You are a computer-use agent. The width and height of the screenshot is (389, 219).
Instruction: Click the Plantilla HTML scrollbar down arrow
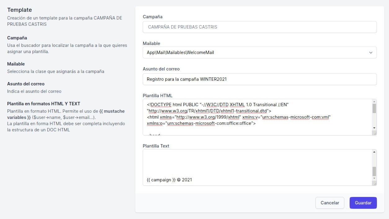[x=374, y=128]
